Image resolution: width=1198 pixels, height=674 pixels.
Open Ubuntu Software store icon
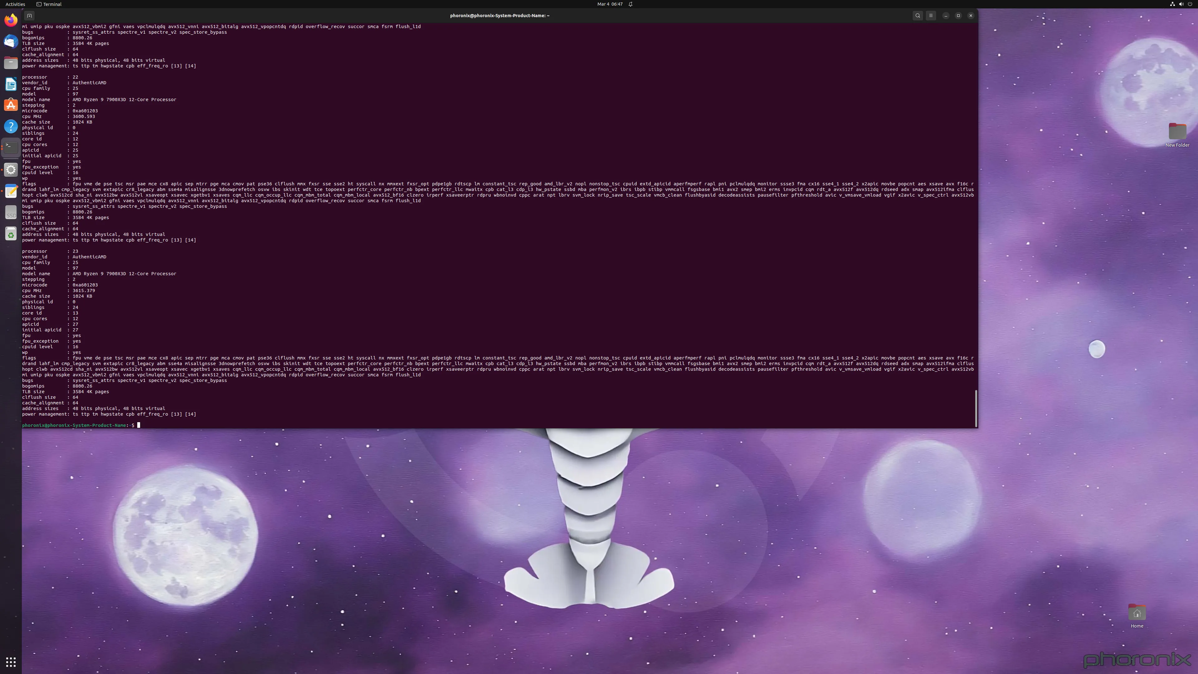point(11,105)
